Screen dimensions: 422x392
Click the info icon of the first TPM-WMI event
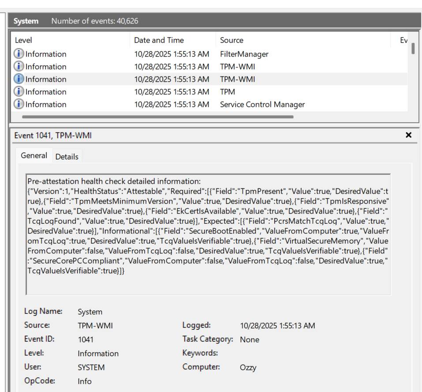(x=19, y=67)
